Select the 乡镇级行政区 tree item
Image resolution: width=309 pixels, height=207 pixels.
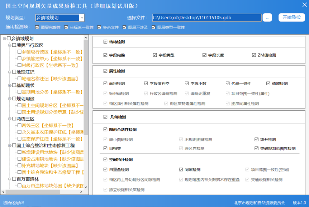point(35,52)
